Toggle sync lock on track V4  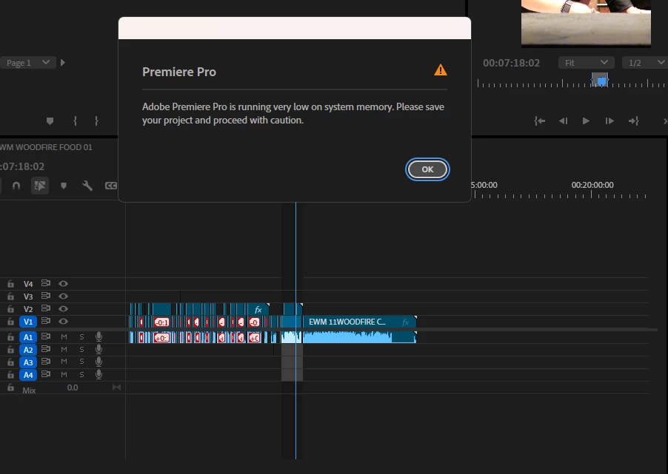46,283
